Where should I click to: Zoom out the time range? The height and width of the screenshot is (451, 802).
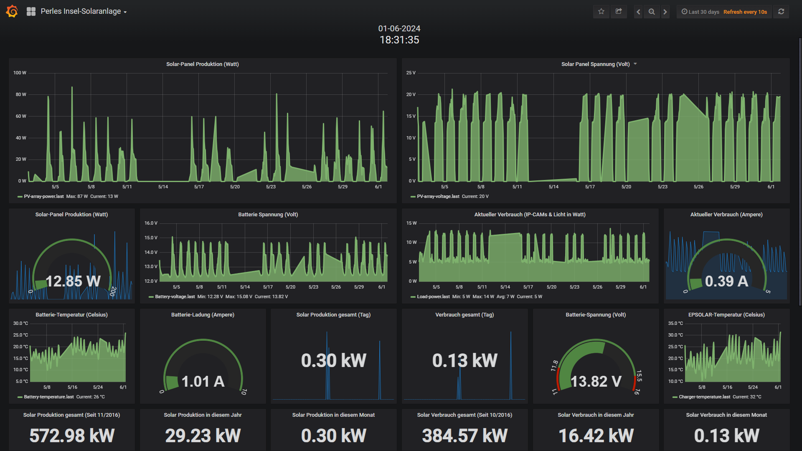652,12
